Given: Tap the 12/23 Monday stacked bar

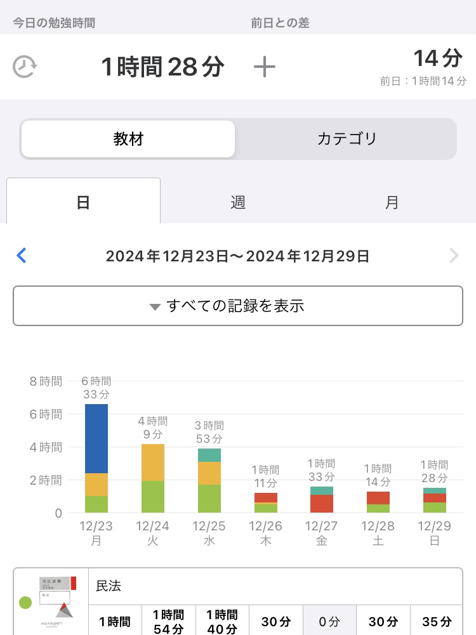Looking at the screenshot, I should (96, 458).
